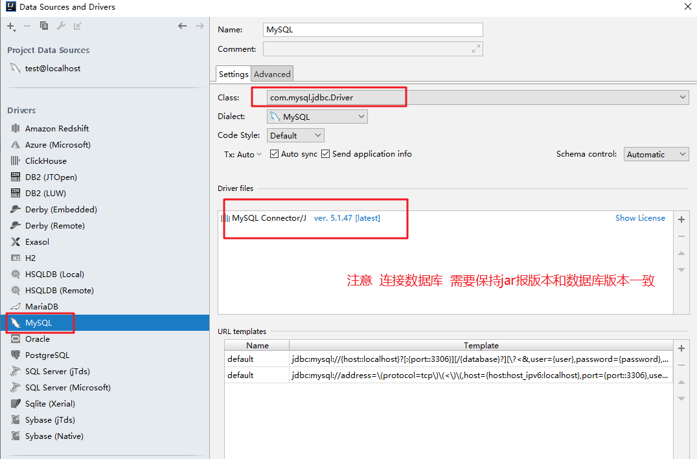Screen dimensions: 697x459
Task: Select MariaDB driver
Action: pyautogui.click(x=41, y=307)
